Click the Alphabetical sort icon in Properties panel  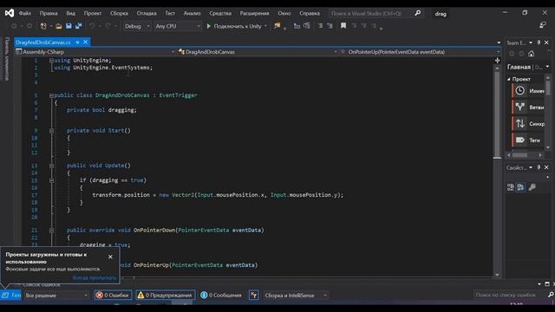(520, 187)
